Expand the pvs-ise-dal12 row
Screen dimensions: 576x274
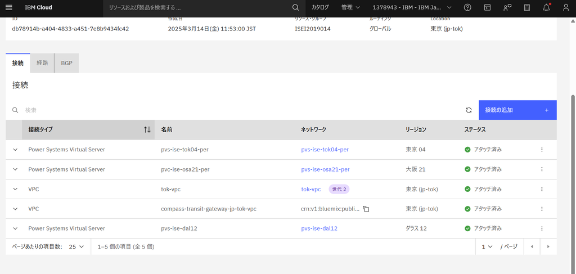(15, 228)
